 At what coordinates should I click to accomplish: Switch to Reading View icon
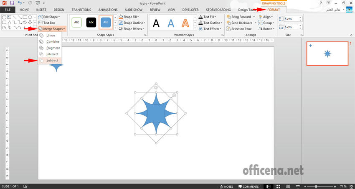[x=287, y=186]
